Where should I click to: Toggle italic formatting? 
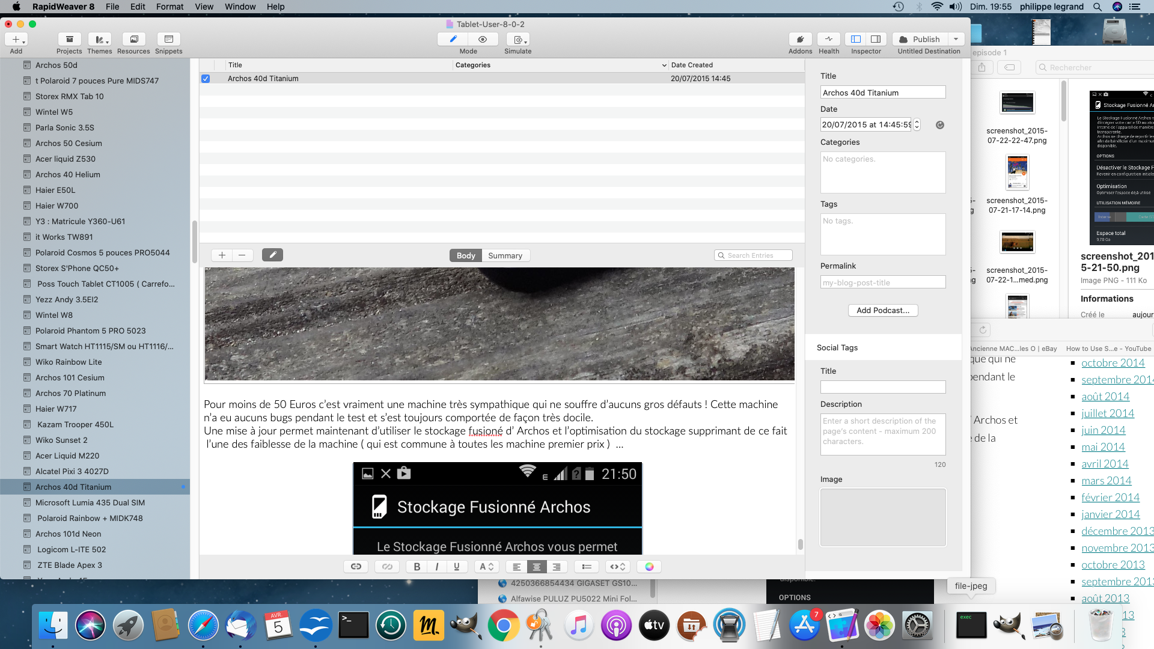437,567
